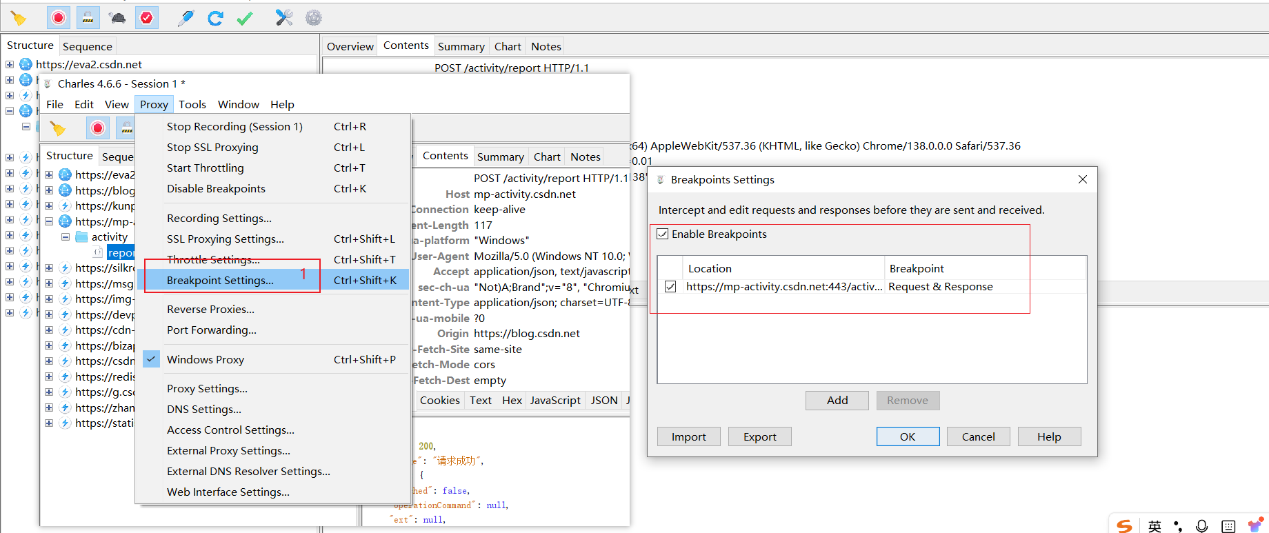Click the turtle Throttling icon in the toolbar
Image resolution: width=1269 pixels, height=533 pixels.
pos(118,18)
